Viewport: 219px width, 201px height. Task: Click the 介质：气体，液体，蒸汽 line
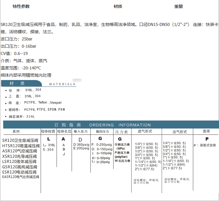(24, 61)
